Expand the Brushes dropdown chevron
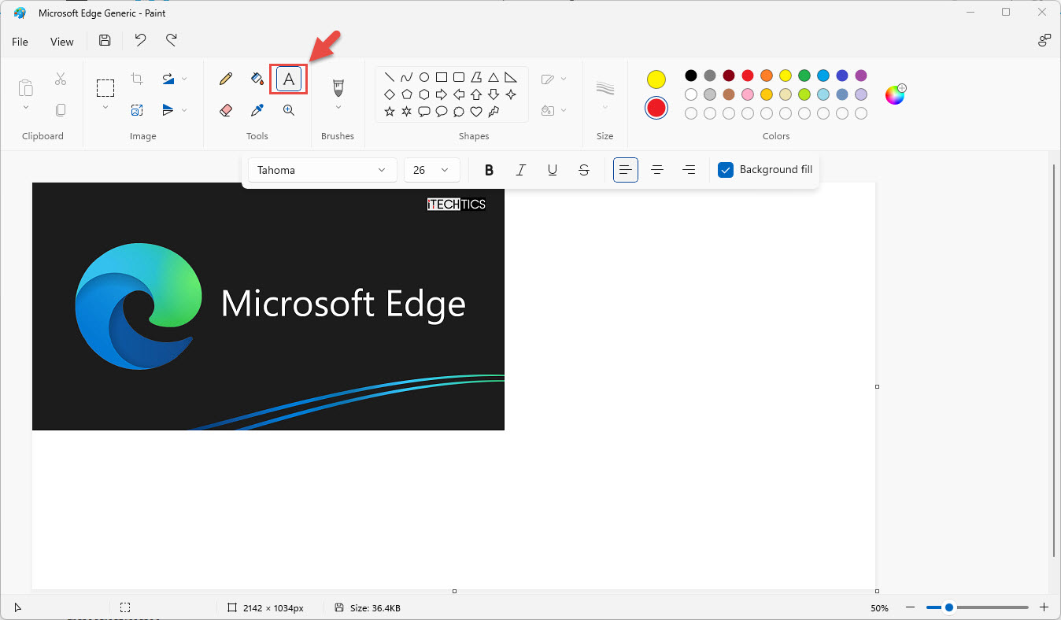1061x620 pixels. (x=338, y=108)
